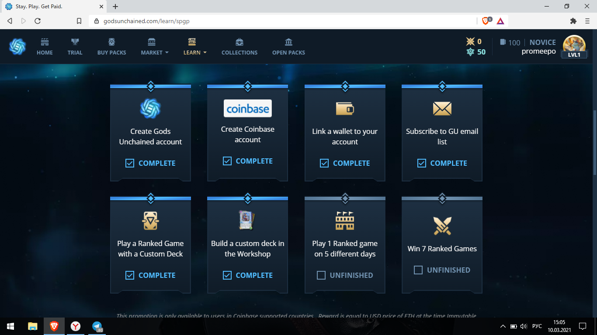Check the Play 1 Ranked game unfinished box
597x335 pixels.
pyautogui.click(x=321, y=275)
